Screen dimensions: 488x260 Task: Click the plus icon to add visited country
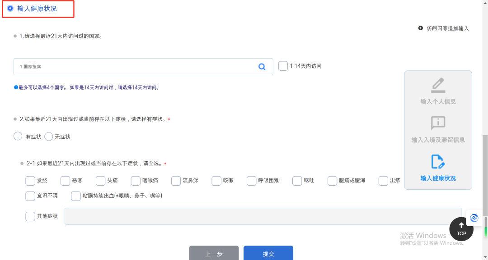pyautogui.click(x=421, y=28)
